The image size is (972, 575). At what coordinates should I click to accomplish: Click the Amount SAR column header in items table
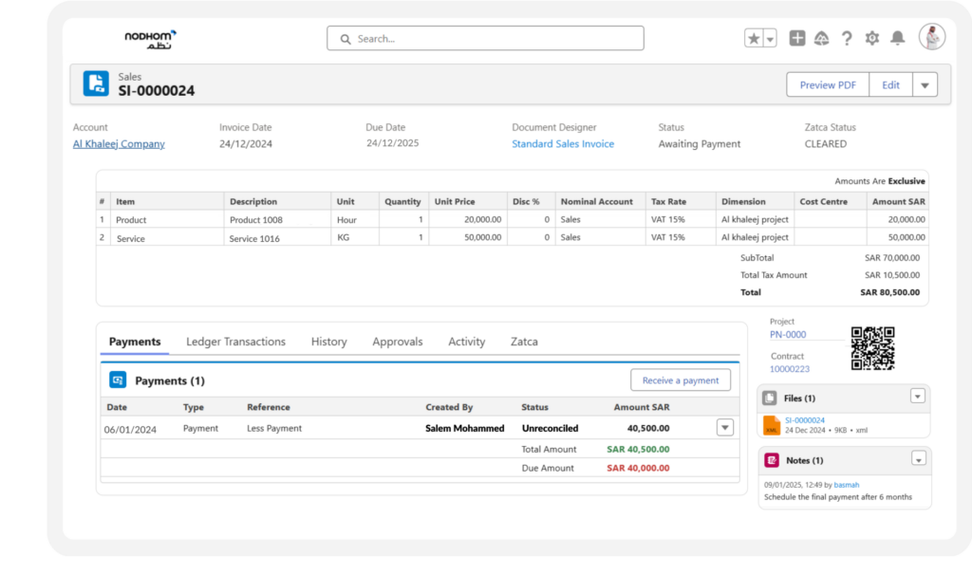(x=898, y=201)
